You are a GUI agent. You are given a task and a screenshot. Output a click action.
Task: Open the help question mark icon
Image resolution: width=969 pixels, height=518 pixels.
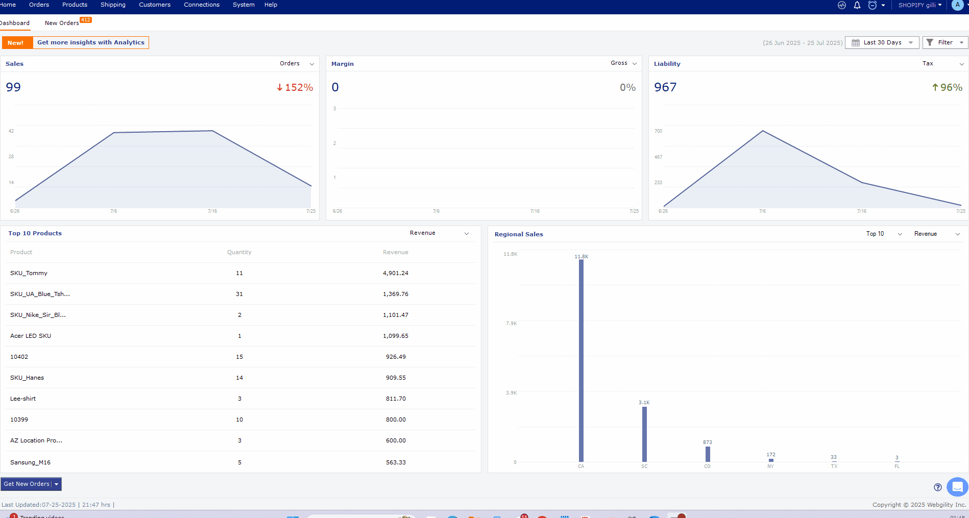pyautogui.click(x=937, y=487)
